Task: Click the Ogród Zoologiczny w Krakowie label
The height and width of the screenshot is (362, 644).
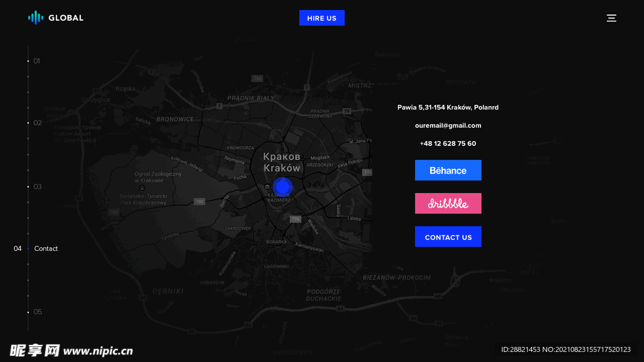Action: click(x=158, y=177)
